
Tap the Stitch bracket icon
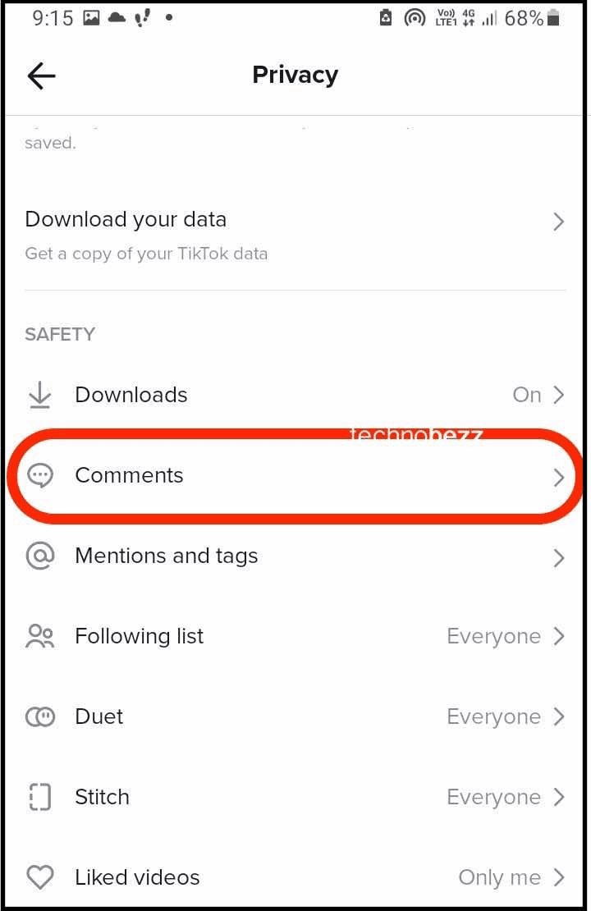pyautogui.click(x=39, y=797)
